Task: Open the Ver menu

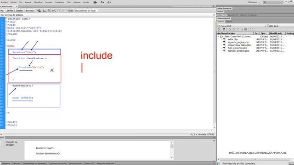Action: pyautogui.click(x=21, y=2)
